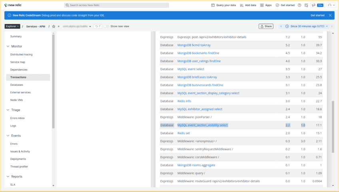Click Middleware: corsMiddleware / row text
Image resolution: width=339 pixels, height=192 pixels.
point(198,157)
